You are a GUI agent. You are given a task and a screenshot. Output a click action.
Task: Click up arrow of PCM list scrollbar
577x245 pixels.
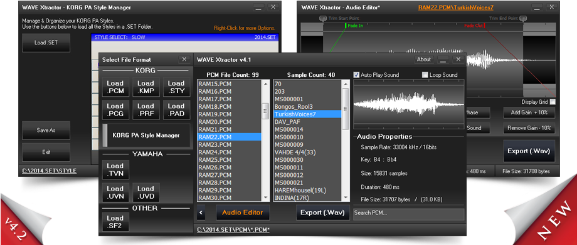[x=265, y=84]
